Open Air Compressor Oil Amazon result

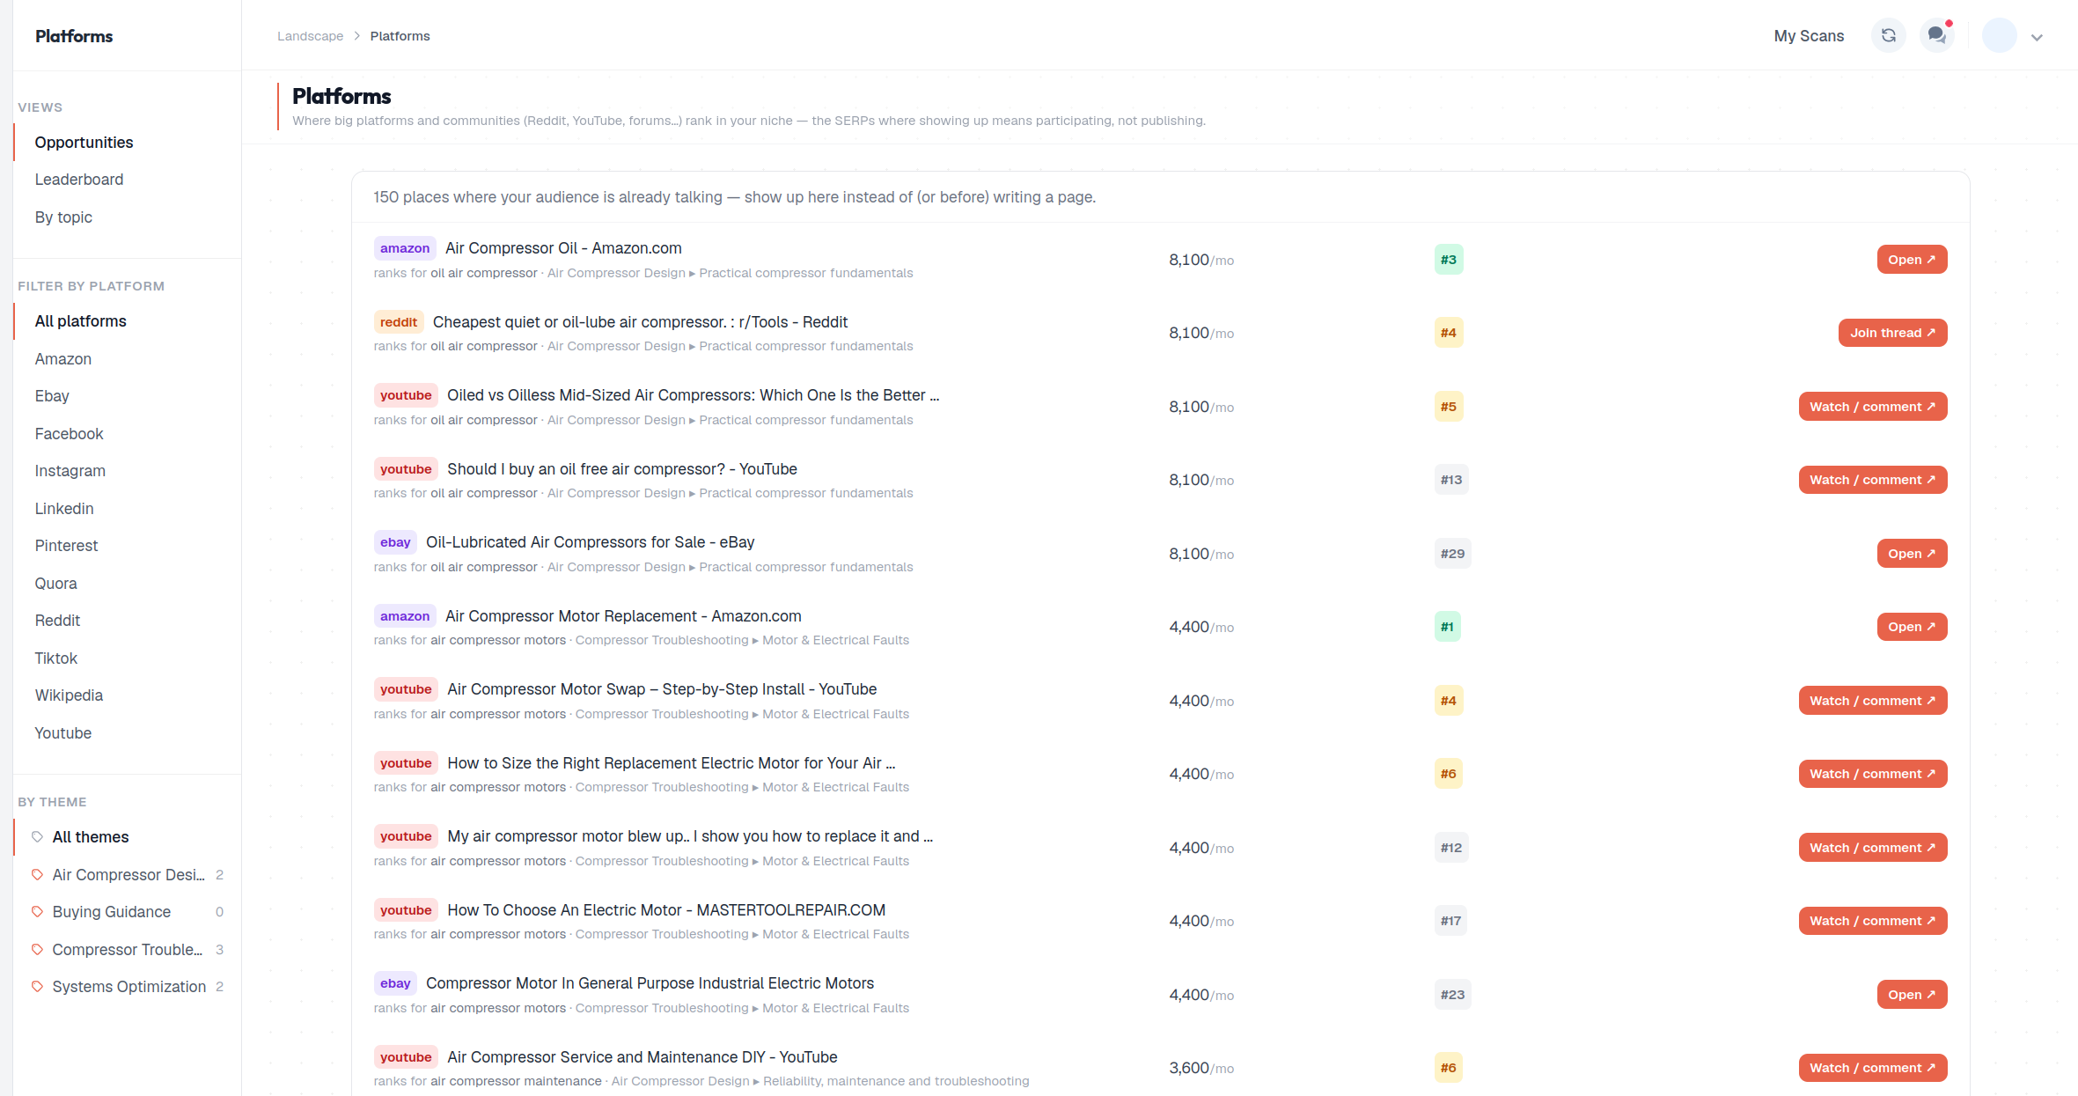click(1912, 260)
